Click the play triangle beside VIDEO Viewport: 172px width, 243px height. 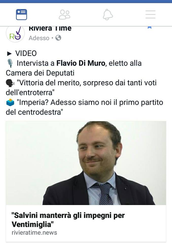click(x=9, y=54)
